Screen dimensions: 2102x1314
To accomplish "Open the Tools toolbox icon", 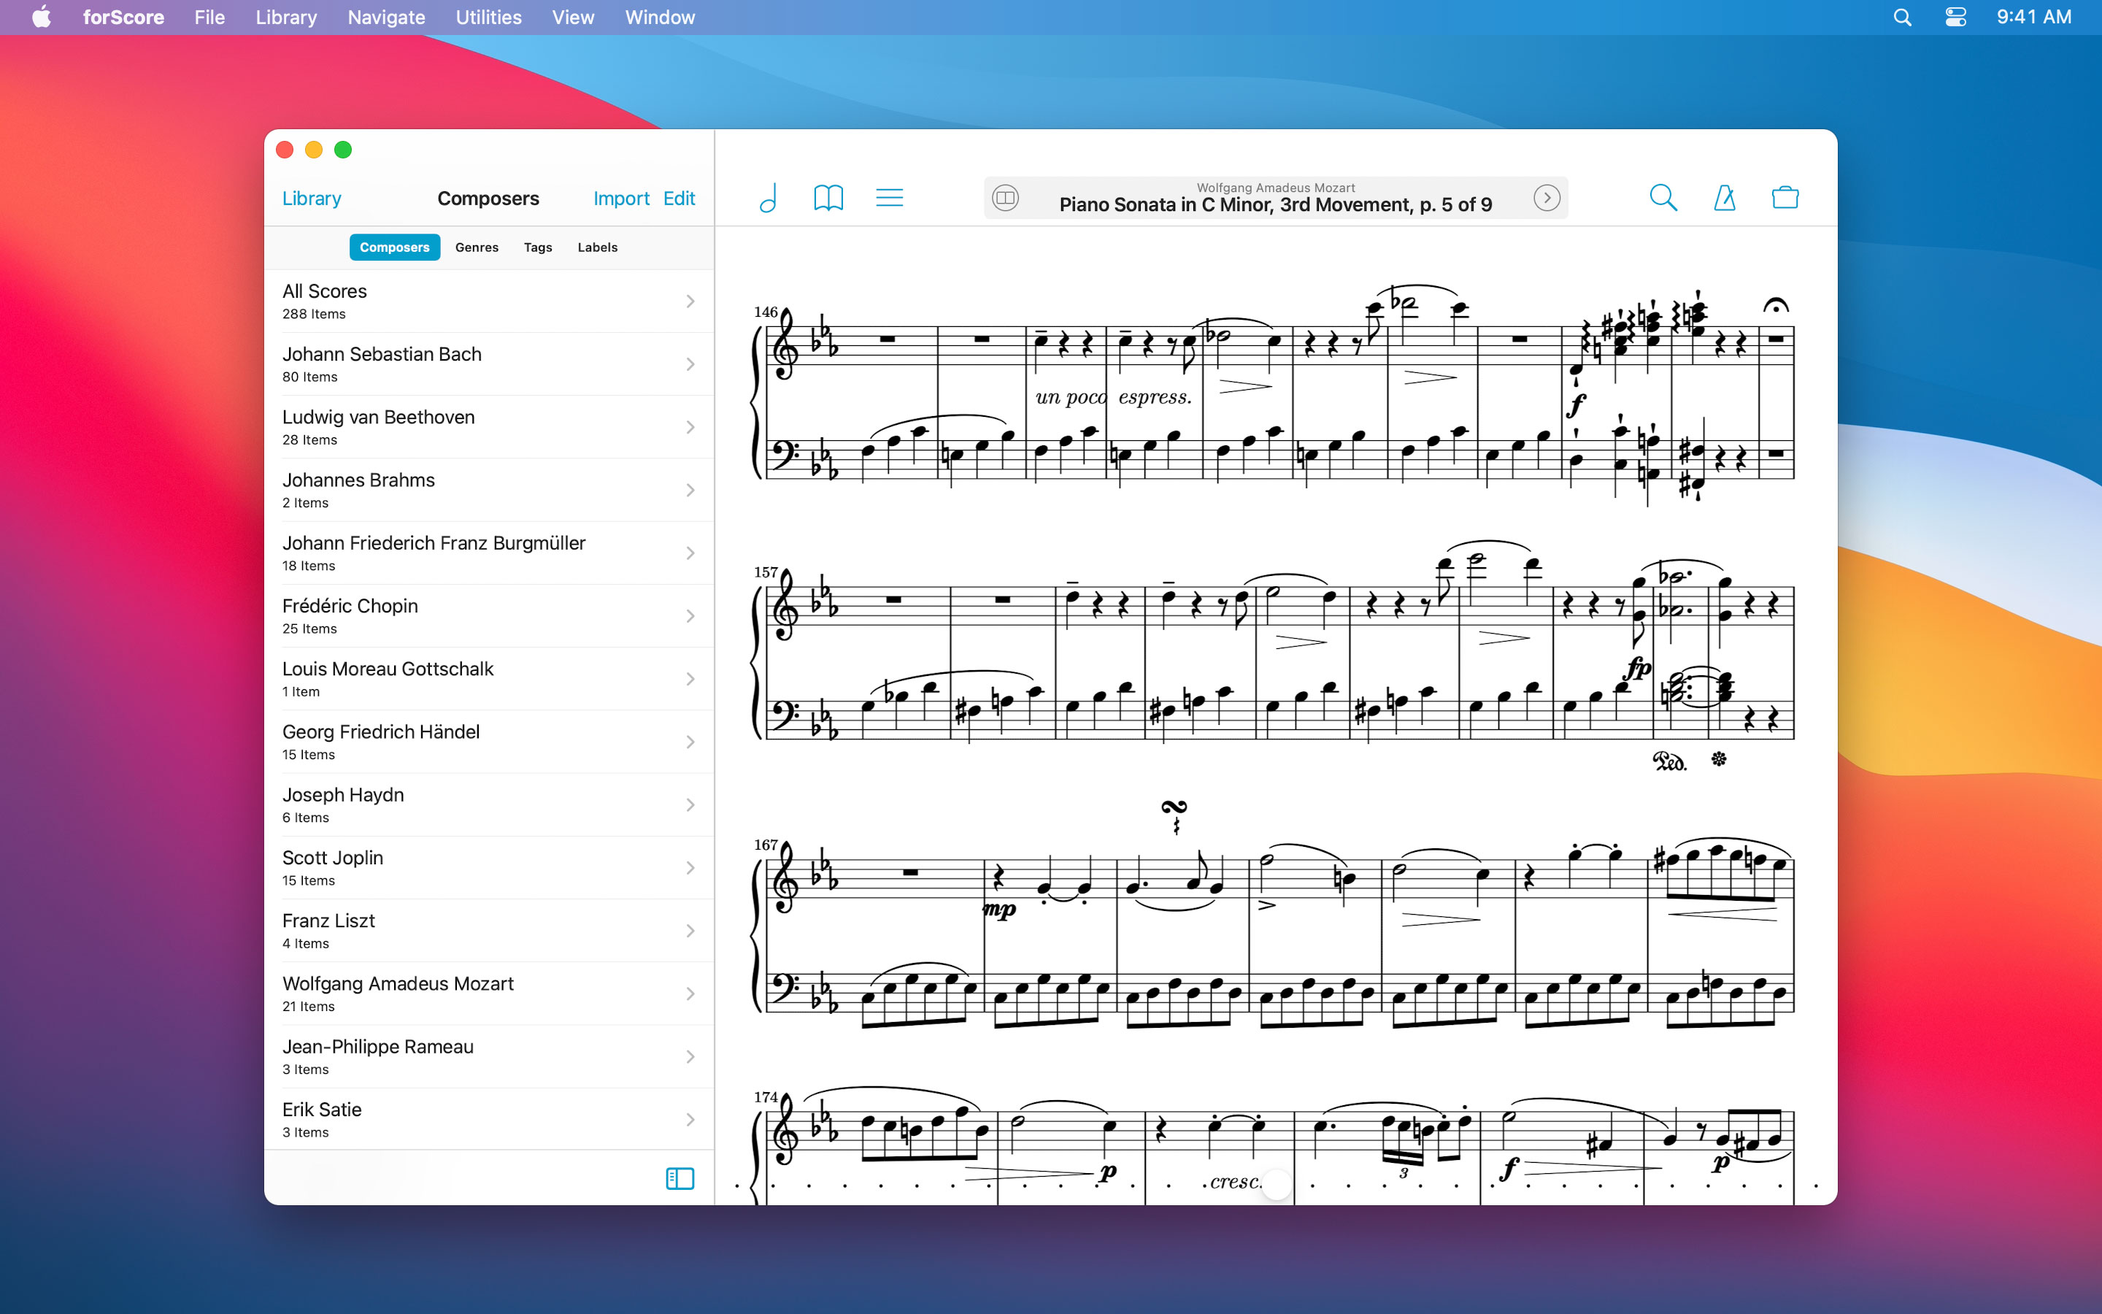I will (x=1785, y=198).
